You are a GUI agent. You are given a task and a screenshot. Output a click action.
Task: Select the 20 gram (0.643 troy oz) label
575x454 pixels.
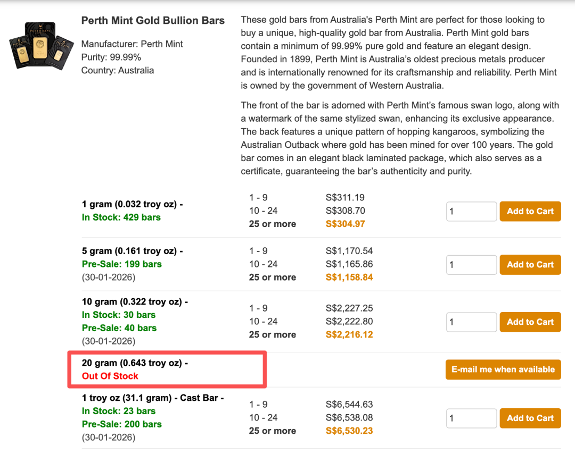click(x=135, y=363)
